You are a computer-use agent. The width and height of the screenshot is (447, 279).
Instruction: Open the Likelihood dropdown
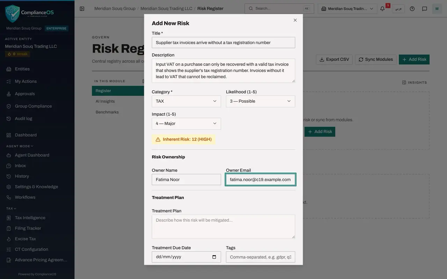pyautogui.click(x=261, y=101)
